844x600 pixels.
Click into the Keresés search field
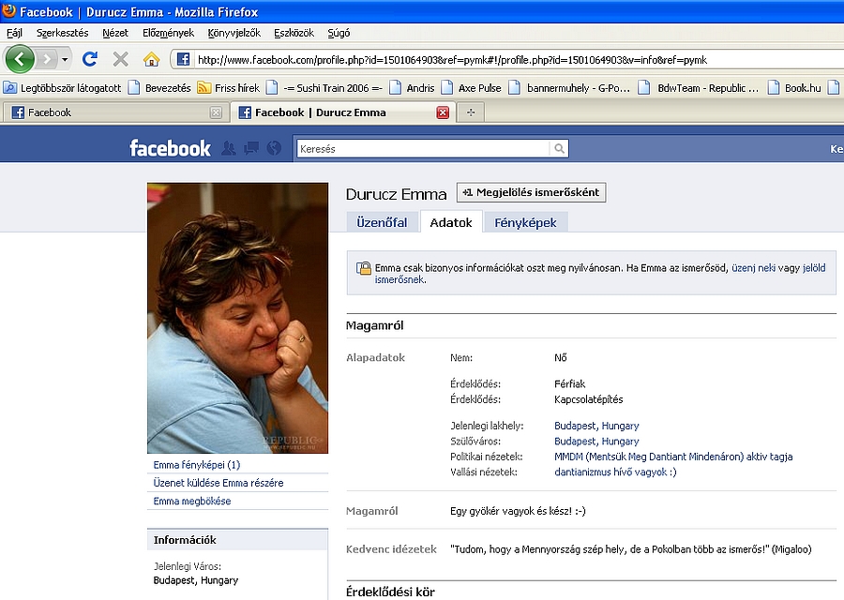422,148
